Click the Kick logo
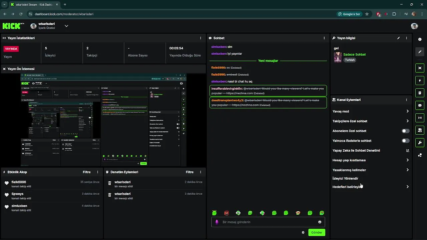The width and height of the screenshot is (427, 240). (13, 26)
